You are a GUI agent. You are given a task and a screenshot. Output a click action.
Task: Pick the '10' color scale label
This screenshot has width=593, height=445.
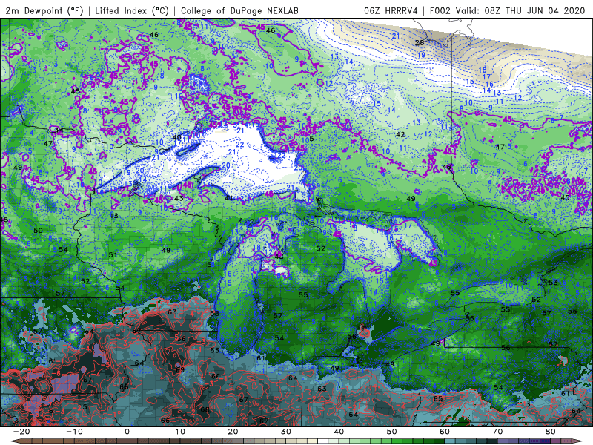(180, 432)
